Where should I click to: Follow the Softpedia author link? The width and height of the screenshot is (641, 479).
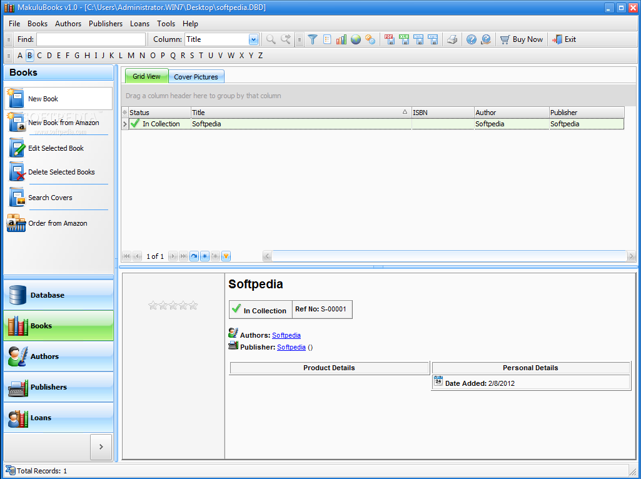(x=286, y=335)
